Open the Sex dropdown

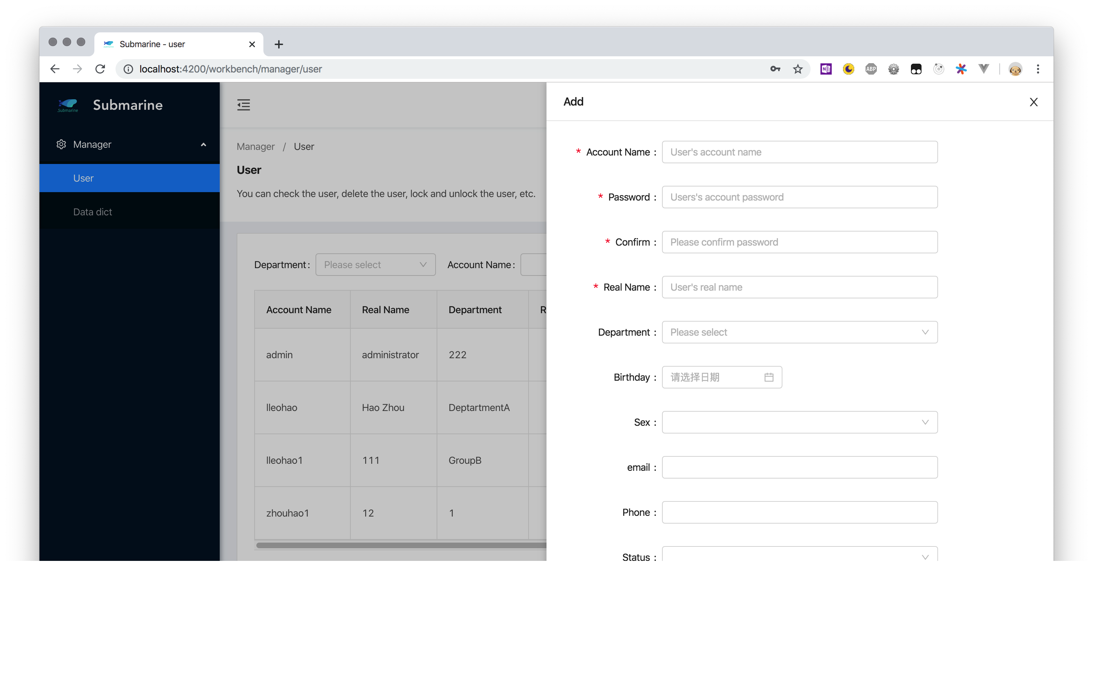pos(799,422)
